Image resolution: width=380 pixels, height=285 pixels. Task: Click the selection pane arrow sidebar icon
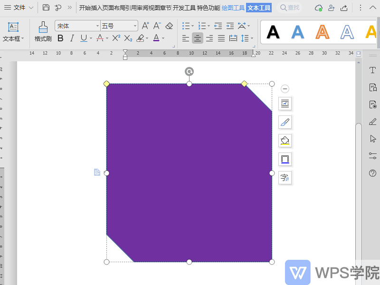click(x=373, y=139)
